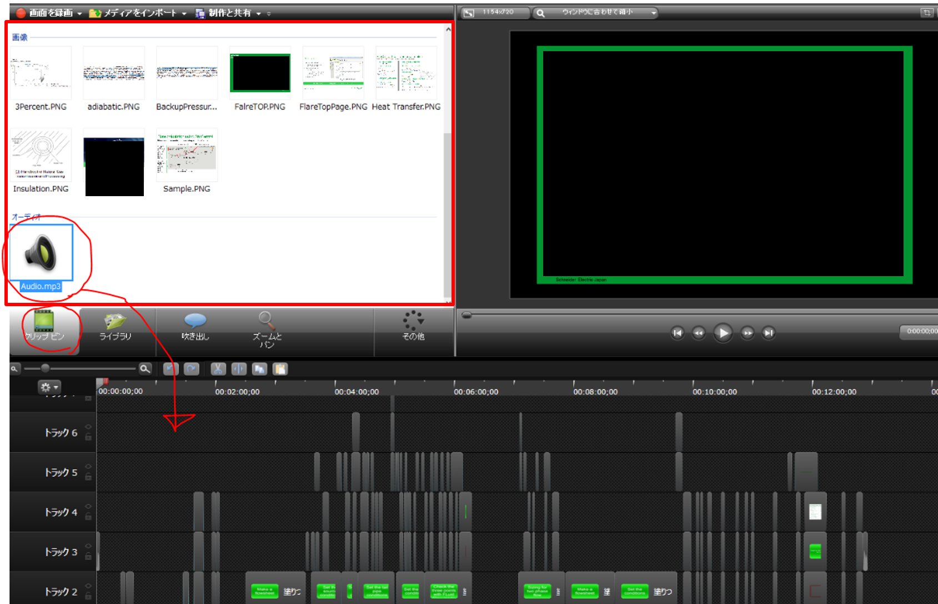Viewport: 938px width, 604px height.
Task: Click the メディアをインポート button
Action: click(x=133, y=13)
